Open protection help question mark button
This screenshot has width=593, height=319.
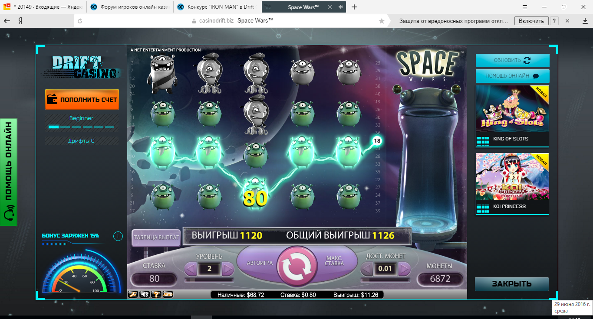[x=554, y=21]
